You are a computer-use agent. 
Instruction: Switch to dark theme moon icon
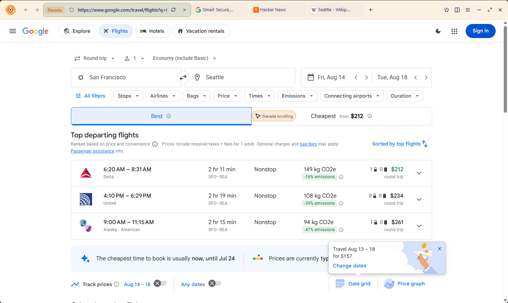click(438, 31)
